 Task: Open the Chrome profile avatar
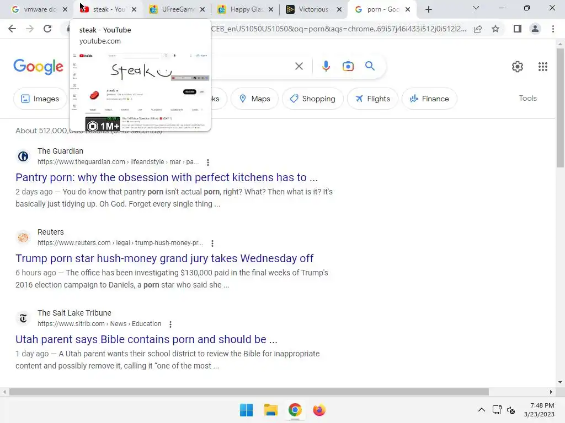tap(535, 29)
